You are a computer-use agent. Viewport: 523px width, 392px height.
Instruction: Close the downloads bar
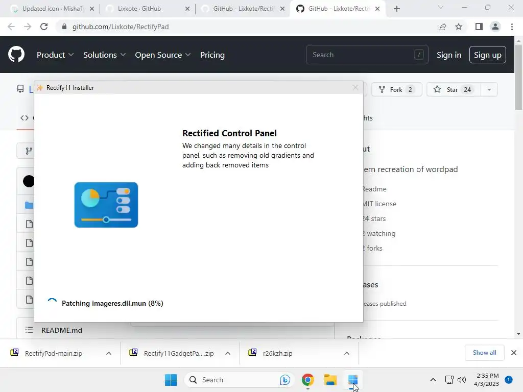pos(514,353)
